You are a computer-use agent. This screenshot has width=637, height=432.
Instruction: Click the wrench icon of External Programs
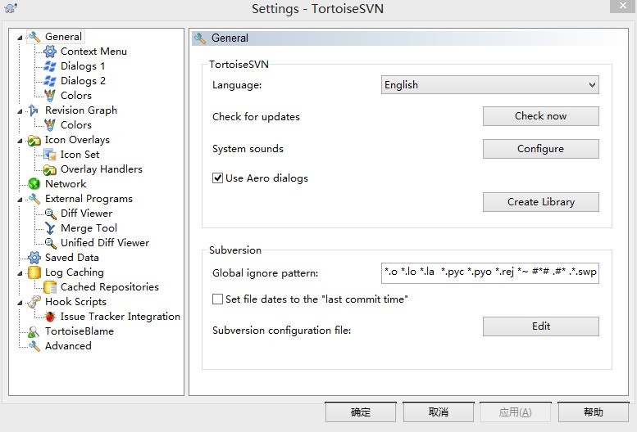34,199
